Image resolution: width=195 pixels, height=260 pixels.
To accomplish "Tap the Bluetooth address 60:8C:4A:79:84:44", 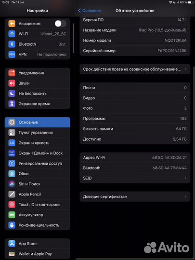I will (x=169, y=168).
